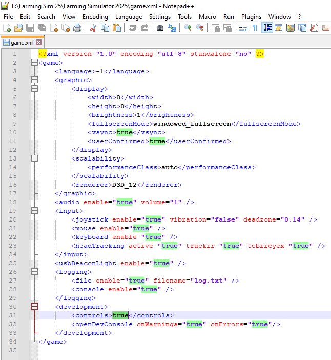Open Find with the binoculars icon
This screenshot has width=331, height=360.
pyautogui.click(x=160, y=28)
